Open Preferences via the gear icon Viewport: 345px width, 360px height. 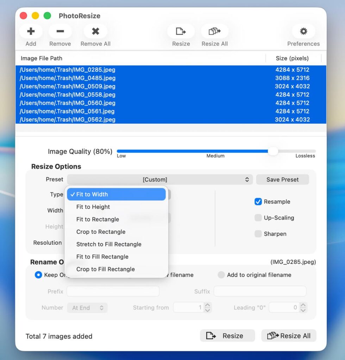(x=303, y=32)
